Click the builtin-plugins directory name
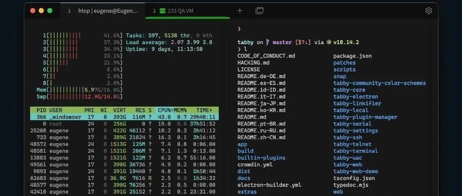Viewport: 462px width, 196px height. tap(261, 158)
